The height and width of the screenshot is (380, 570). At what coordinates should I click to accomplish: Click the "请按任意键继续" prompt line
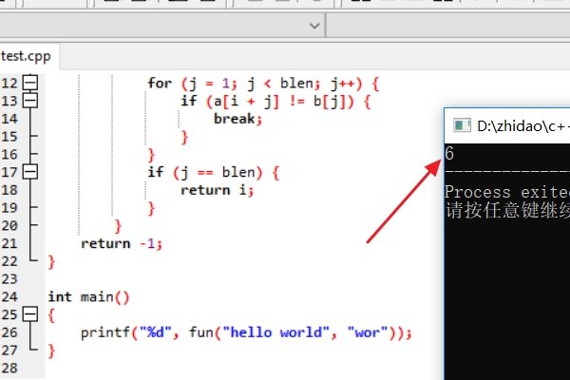[x=505, y=210]
